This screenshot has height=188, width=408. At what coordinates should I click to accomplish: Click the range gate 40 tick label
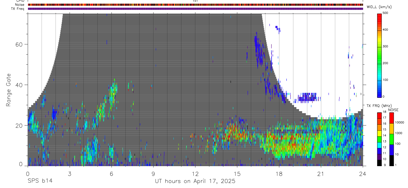tap(20, 85)
